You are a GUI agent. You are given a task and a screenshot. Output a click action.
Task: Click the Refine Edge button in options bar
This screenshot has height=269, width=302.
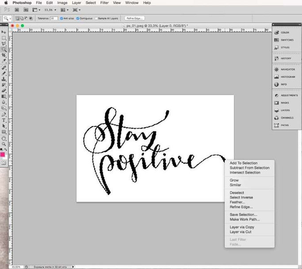134,18
